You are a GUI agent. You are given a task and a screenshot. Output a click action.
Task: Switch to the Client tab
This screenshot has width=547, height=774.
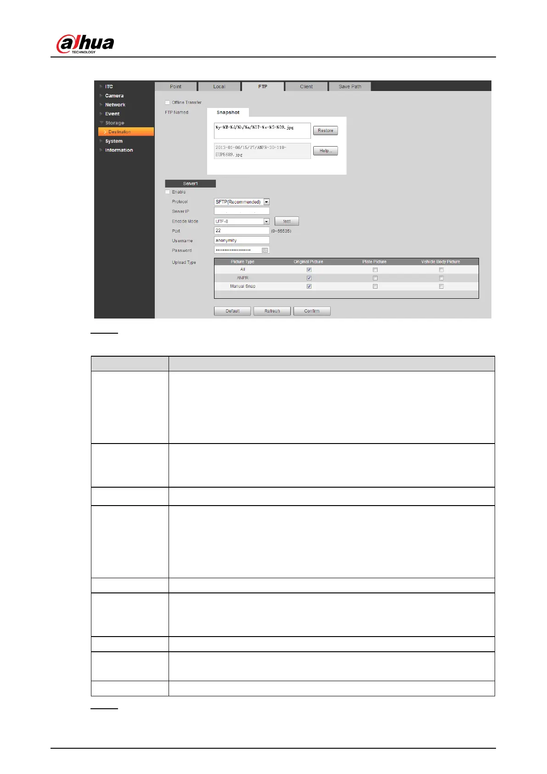click(x=306, y=86)
